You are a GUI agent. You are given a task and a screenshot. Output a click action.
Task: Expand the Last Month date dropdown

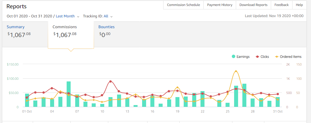click(x=65, y=16)
